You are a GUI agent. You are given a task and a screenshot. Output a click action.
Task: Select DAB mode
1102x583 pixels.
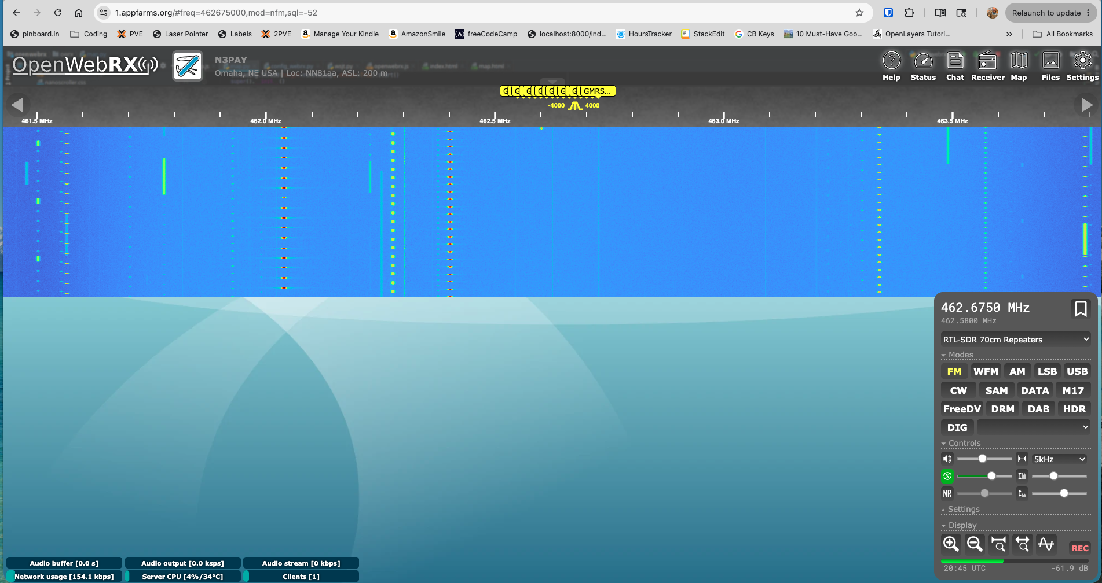(1038, 409)
